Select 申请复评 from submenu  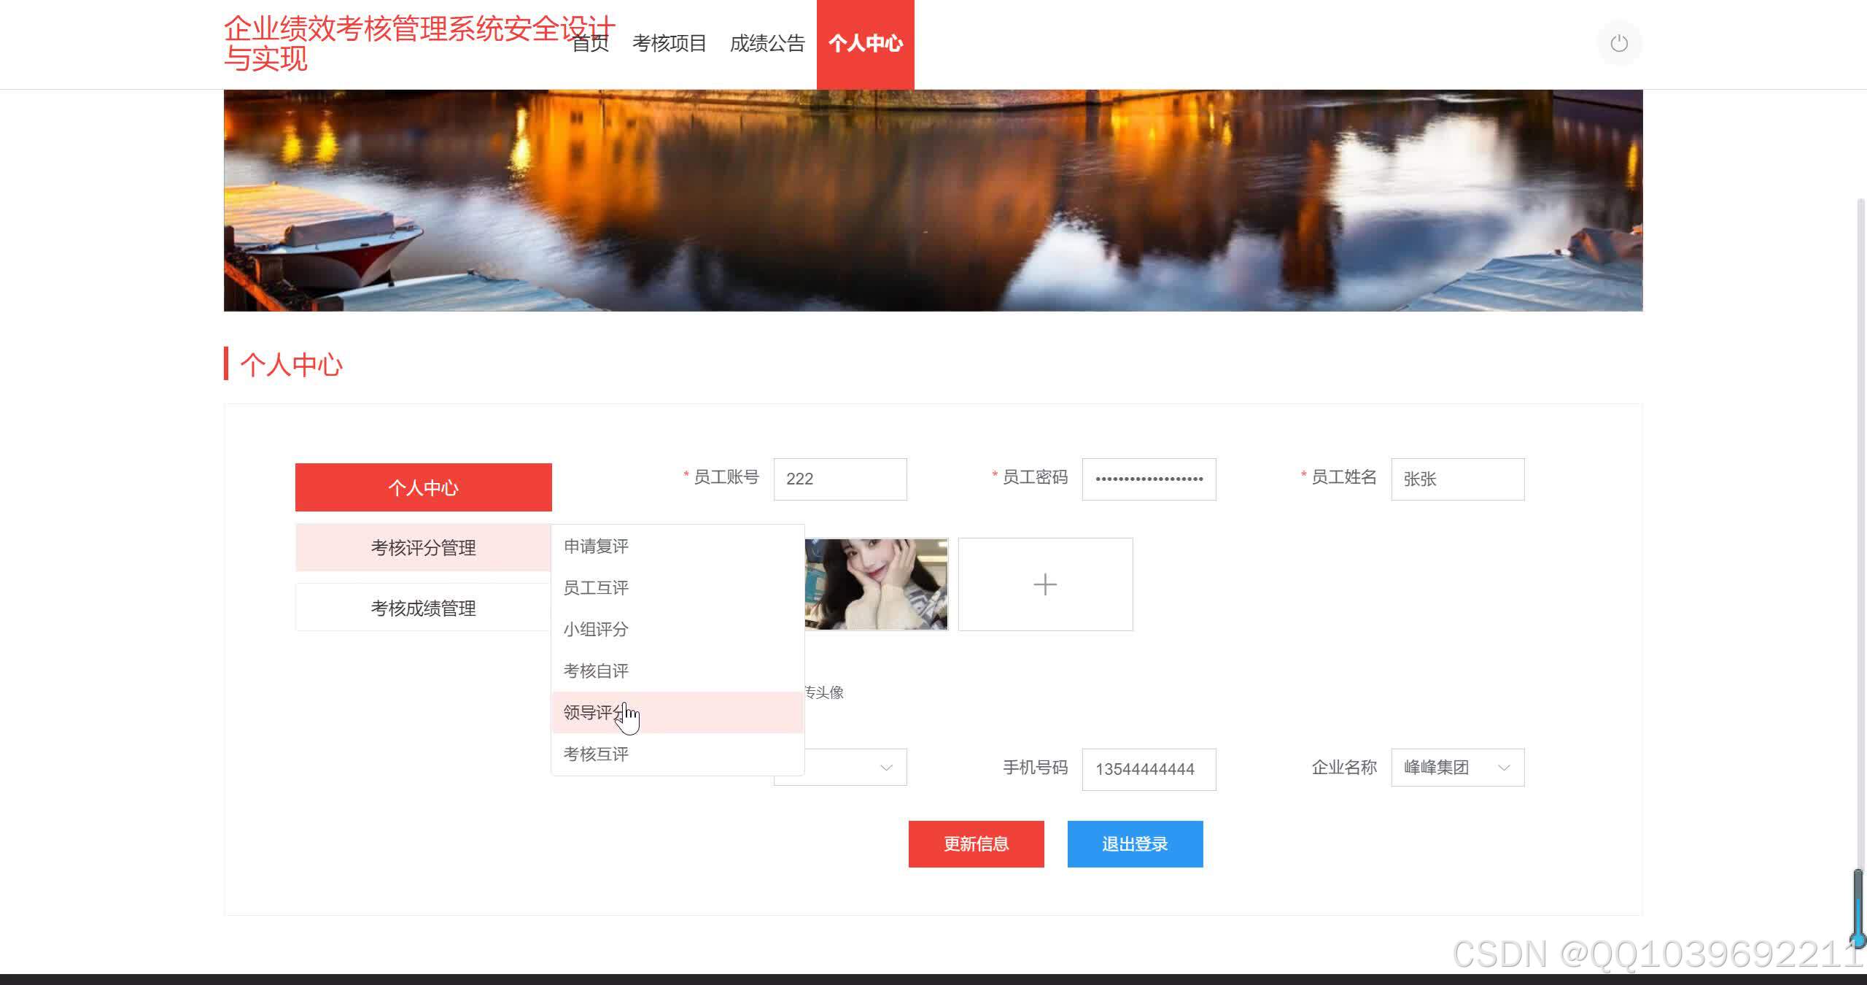pos(596,546)
